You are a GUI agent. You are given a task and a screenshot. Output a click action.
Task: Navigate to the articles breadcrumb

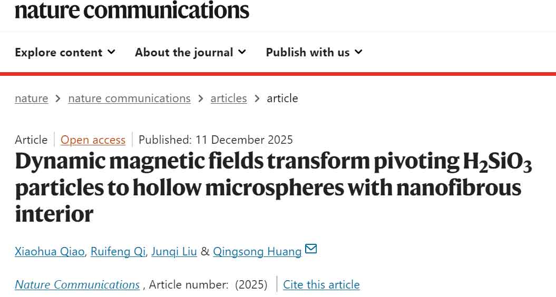pos(228,98)
